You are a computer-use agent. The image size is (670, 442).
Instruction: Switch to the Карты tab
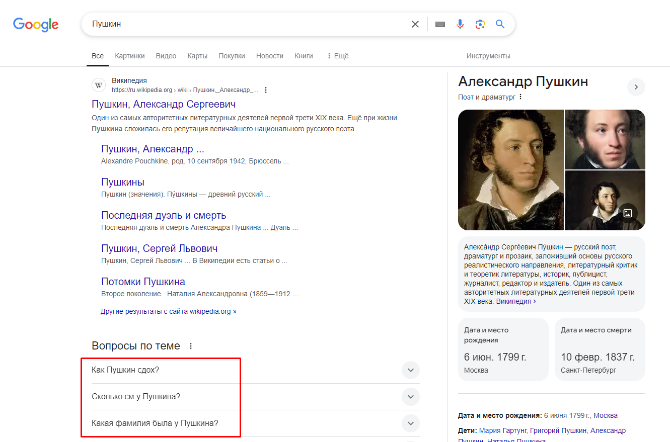(x=197, y=56)
